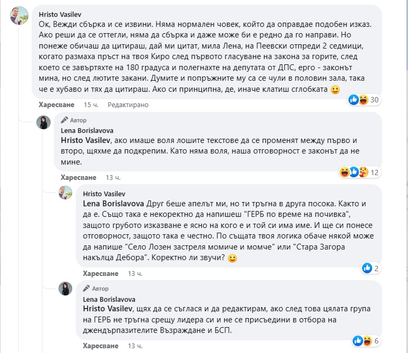Screen dimensions: 408x353
Task: Click Lena Borislavova's avatar on first reply
Action: coord(43,123)
